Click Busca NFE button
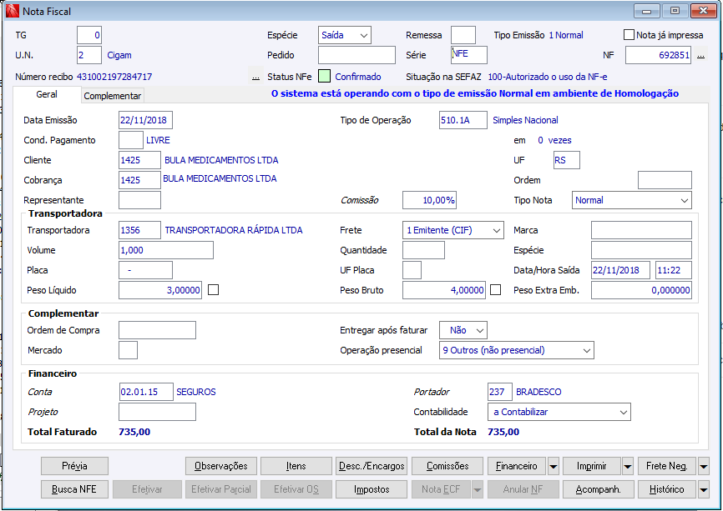 (x=74, y=489)
